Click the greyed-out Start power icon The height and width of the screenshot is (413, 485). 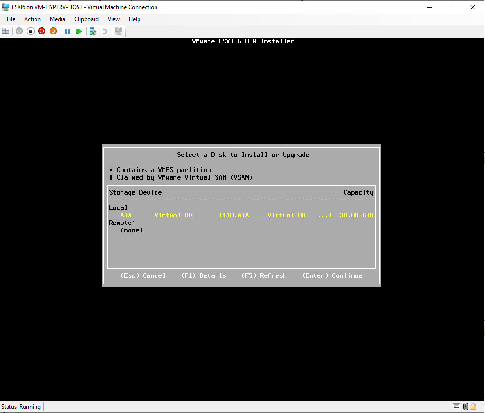coord(19,31)
